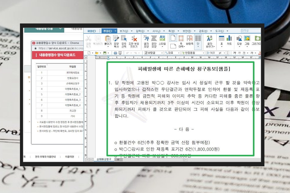Expand the arrow beside 편집(E) menu
Viewport: 290px width, 193px height.
tap(116, 31)
